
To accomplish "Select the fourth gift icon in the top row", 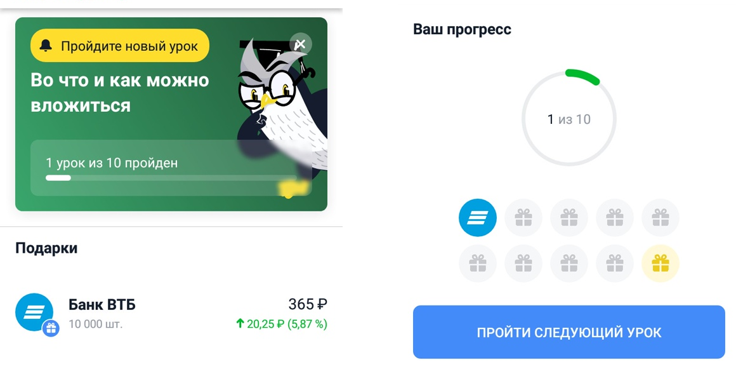I will [x=614, y=218].
